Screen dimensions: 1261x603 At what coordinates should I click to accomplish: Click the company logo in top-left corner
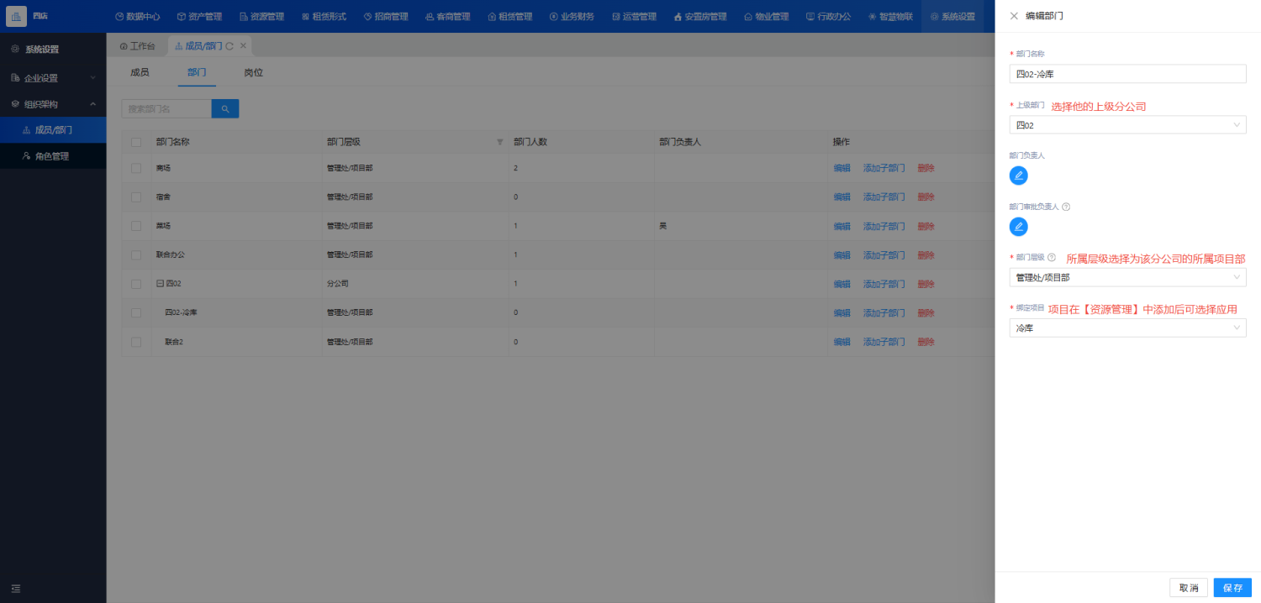(x=17, y=16)
